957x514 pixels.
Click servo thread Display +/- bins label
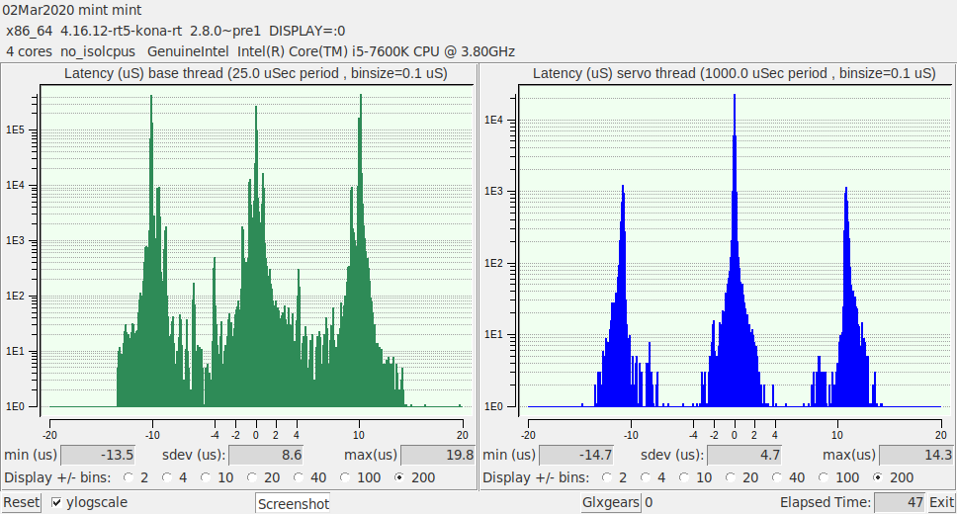pyautogui.click(x=536, y=477)
